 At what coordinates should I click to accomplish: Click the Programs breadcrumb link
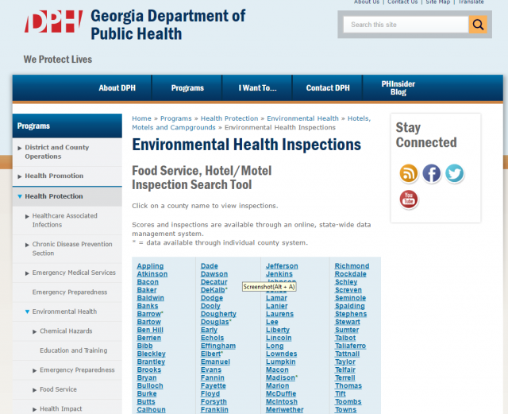(x=176, y=118)
